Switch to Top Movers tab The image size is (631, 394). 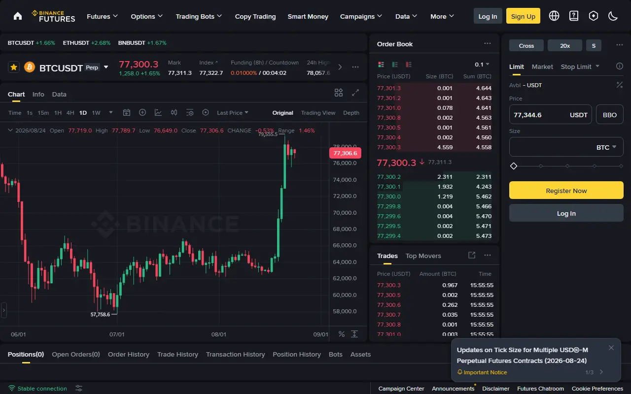click(423, 256)
